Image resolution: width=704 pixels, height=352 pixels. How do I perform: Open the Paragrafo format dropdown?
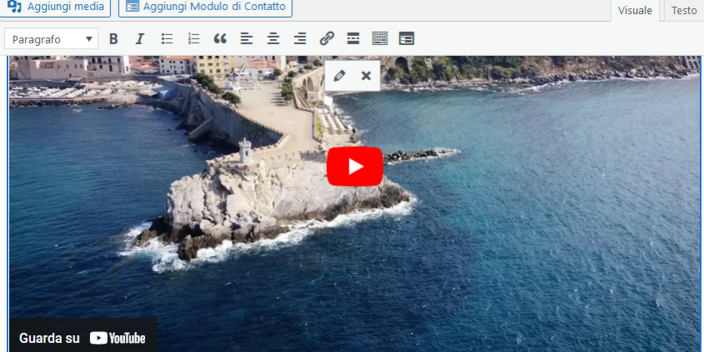(51, 39)
